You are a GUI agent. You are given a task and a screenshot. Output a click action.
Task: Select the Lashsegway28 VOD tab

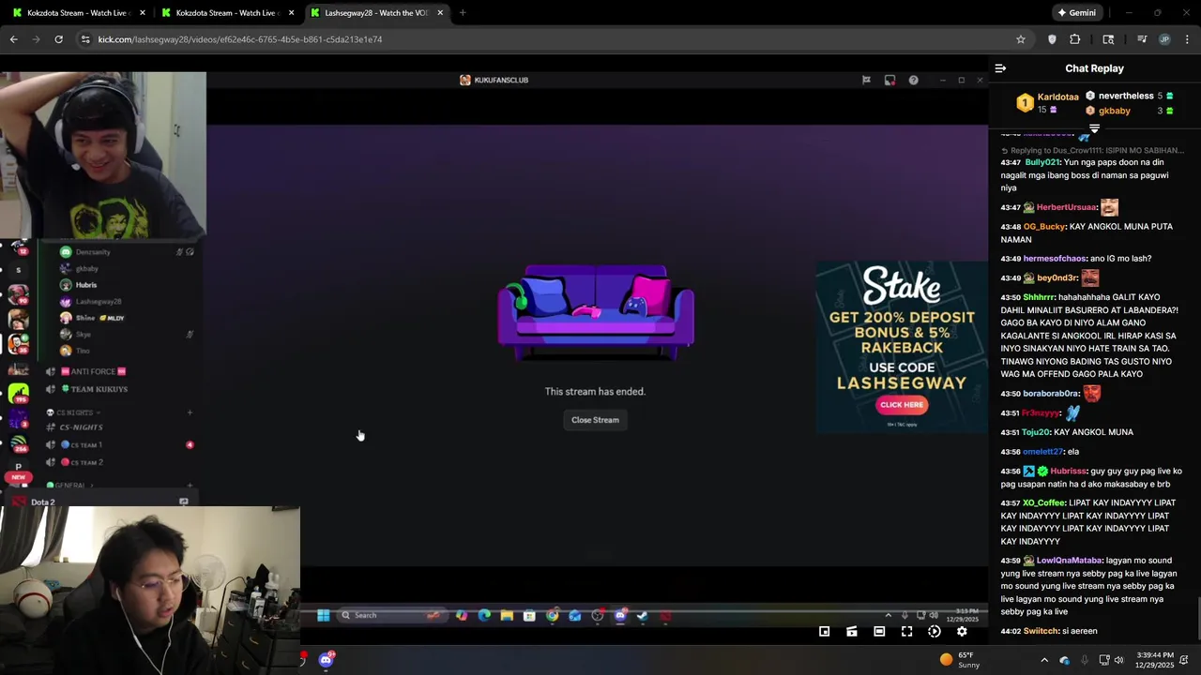pyautogui.click(x=375, y=13)
